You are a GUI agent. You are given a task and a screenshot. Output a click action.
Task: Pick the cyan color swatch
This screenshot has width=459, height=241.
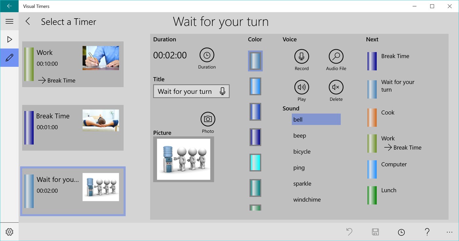coord(255,163)
